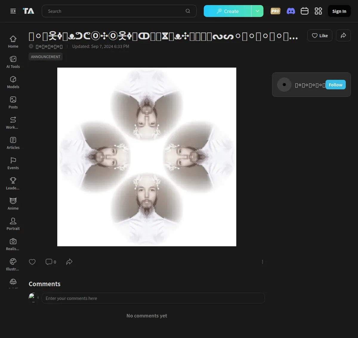Click the Updated: Sep 7, 2024 date text
Screen dimensions: 358x338
(101, 46)
